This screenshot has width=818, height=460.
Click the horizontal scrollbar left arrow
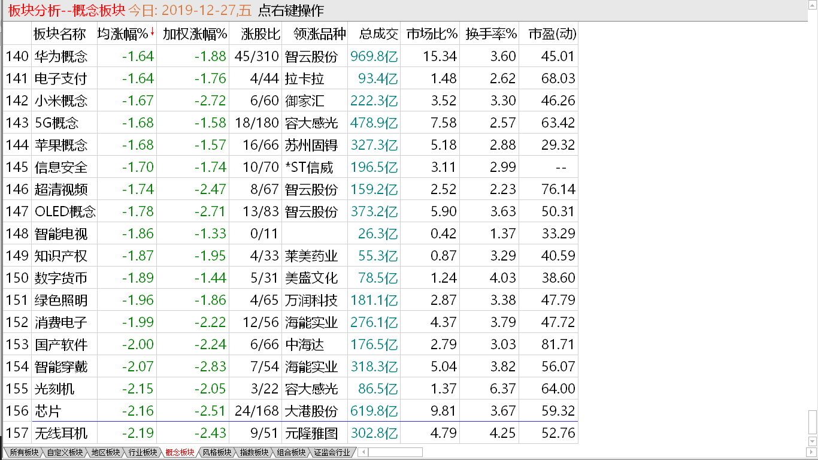(363, 452)
